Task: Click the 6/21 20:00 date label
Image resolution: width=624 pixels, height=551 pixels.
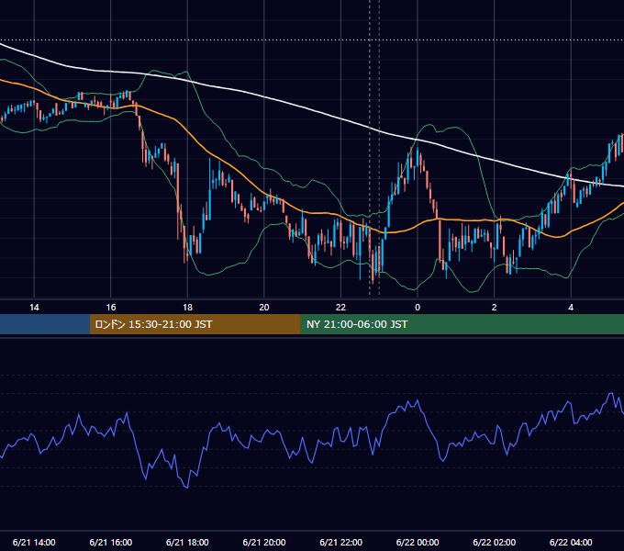Action: (264, 542)
